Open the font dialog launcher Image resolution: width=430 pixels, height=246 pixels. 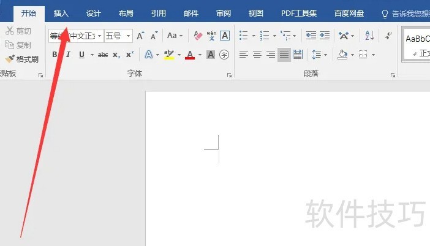(x=229, y=75)
